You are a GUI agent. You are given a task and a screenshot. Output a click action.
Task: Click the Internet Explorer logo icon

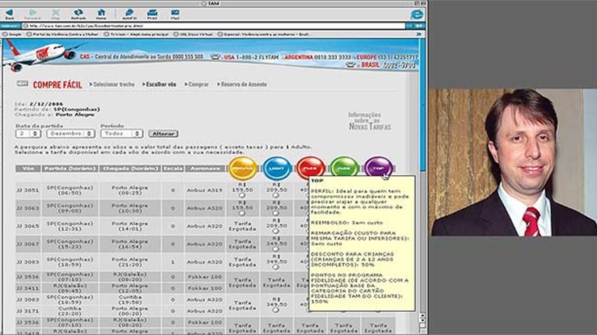tap(416, 14)
